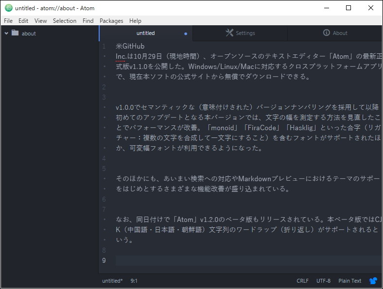
Task: Click the Settings tab tools icon
Action: [x=229, y=33]
